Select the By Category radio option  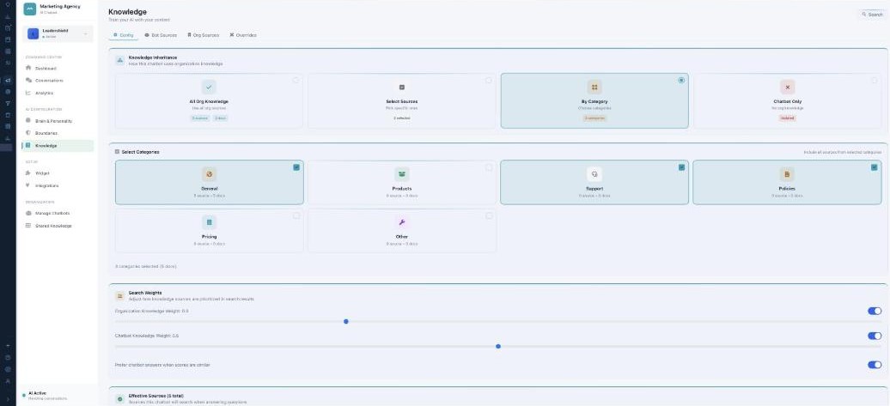tap(681, 80)
